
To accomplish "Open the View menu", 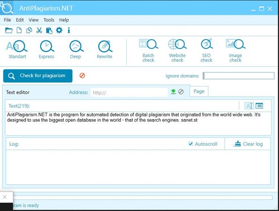I will [x=33, y=20].
